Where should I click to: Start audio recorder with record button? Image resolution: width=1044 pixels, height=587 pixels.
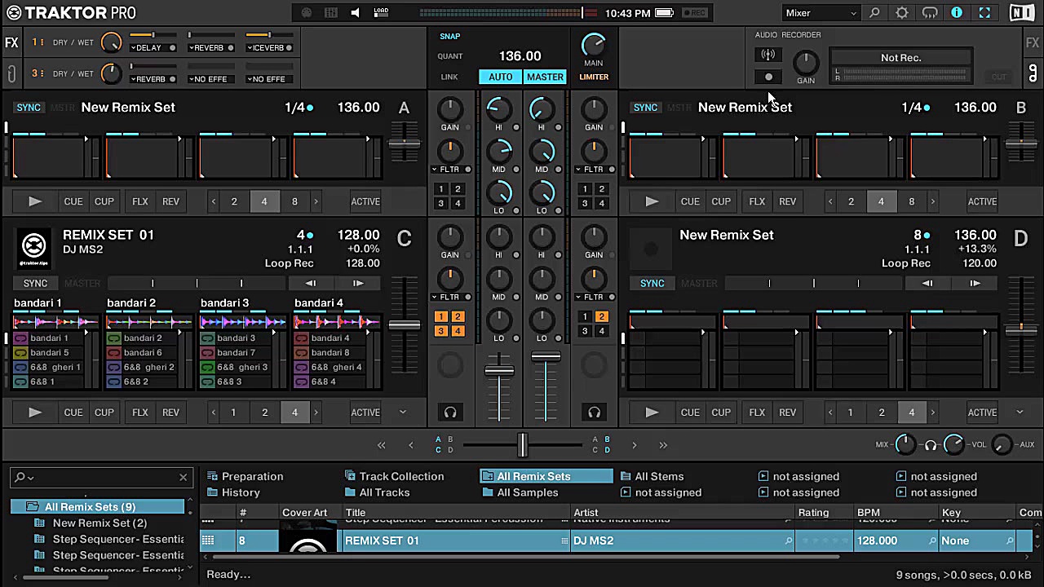(768, 77)
